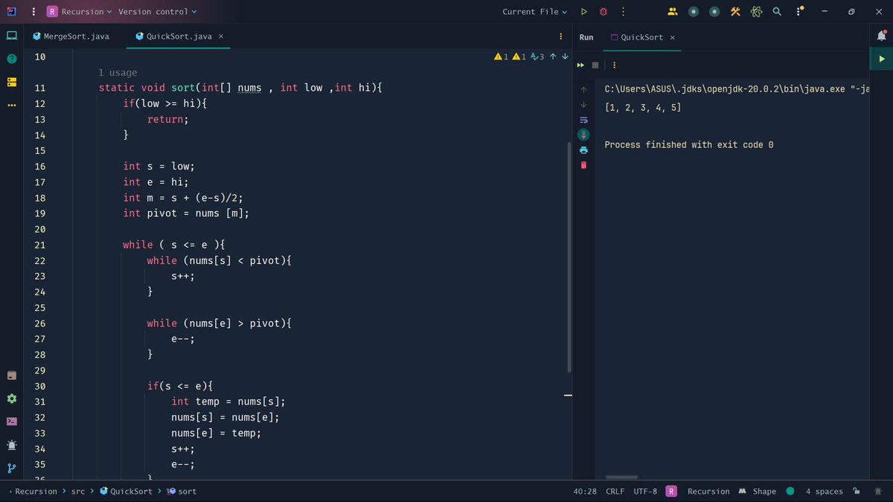893x502 pixels.
Task: Expand the Version control dropdown
Action: pyautogui.click(x=158, y=11)
